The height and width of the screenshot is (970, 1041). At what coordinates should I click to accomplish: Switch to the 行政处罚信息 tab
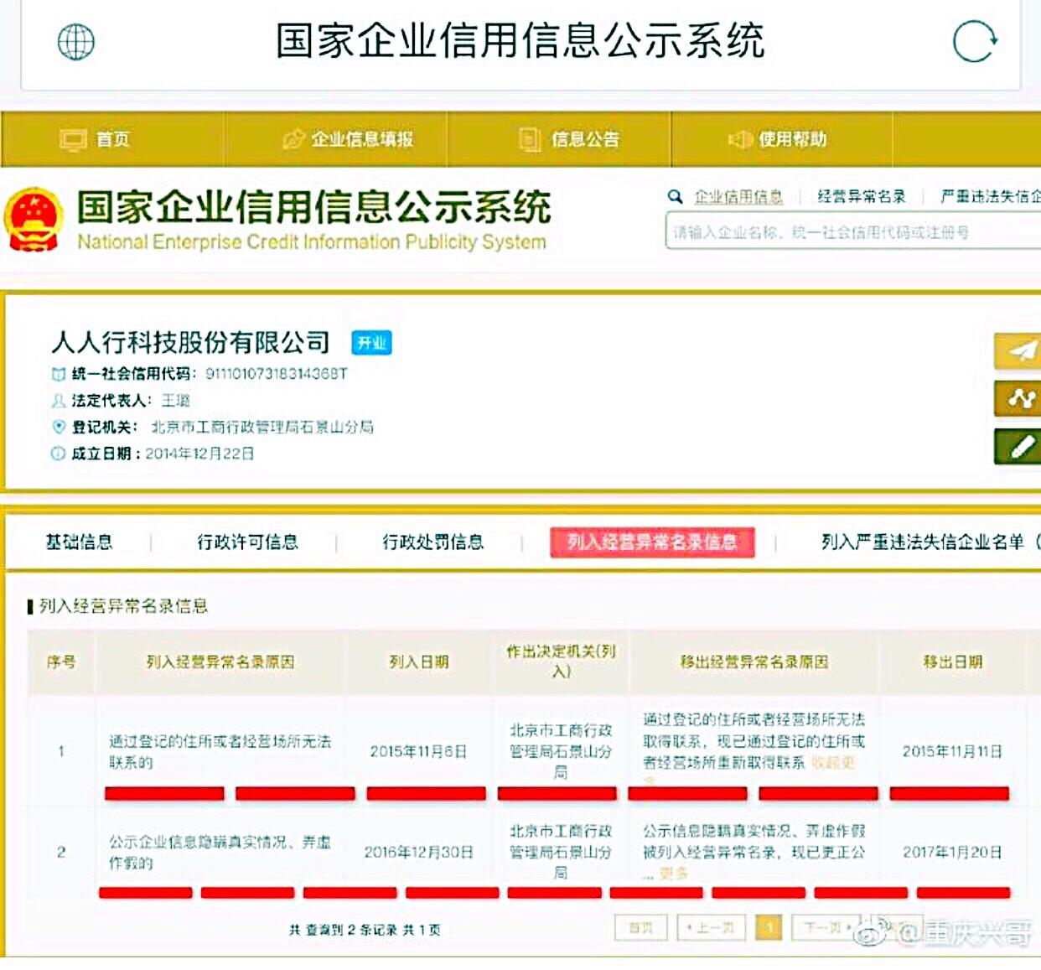(433, 542)
